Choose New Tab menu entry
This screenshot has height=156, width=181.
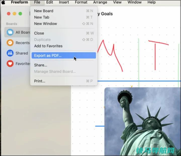point(64,17)
